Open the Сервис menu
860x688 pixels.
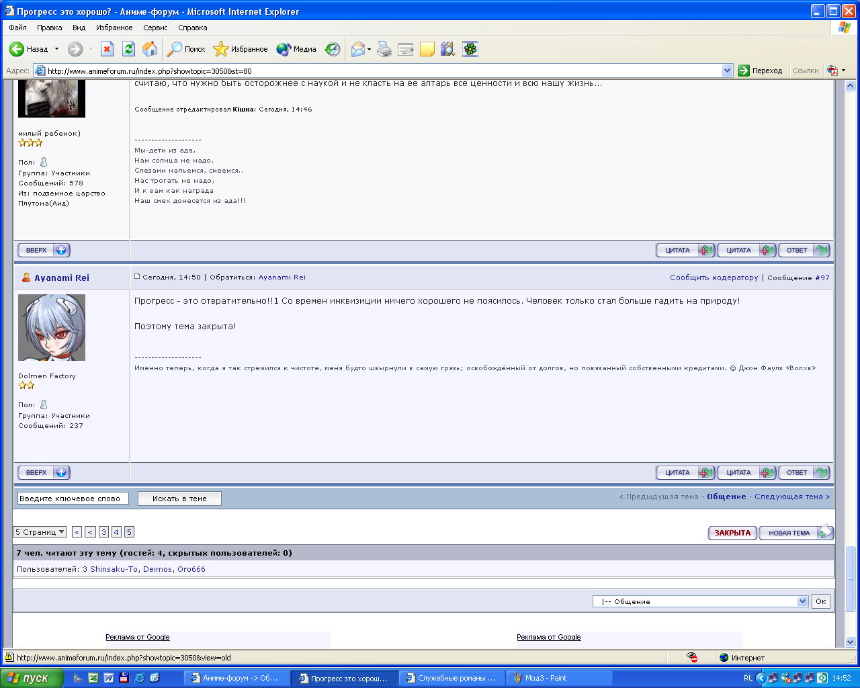[155, 28]
